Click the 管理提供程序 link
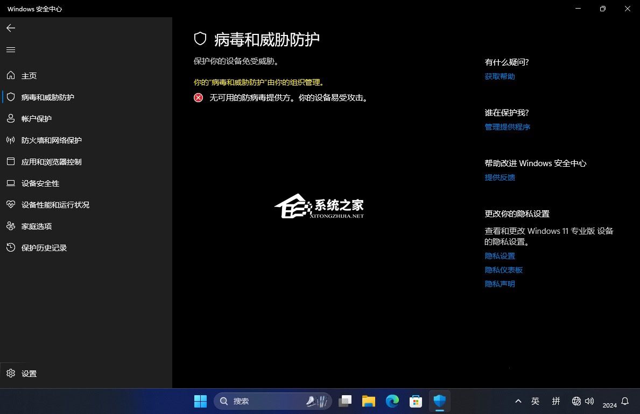640x414 pixels. [508, 127]
